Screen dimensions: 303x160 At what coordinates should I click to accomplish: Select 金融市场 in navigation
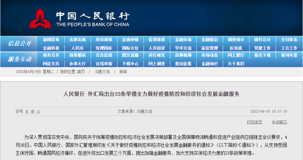click(183, 40)
